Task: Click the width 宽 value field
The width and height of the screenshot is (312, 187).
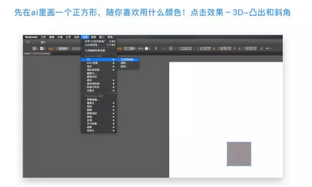Action: pyautogui.click(x=226, y=48)
